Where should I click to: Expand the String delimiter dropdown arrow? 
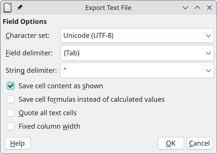[208, 70]
